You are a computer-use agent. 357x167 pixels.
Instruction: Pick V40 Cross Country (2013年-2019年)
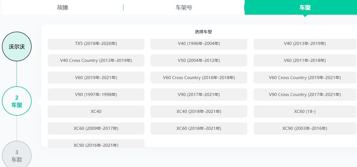(x=96, y=60)
